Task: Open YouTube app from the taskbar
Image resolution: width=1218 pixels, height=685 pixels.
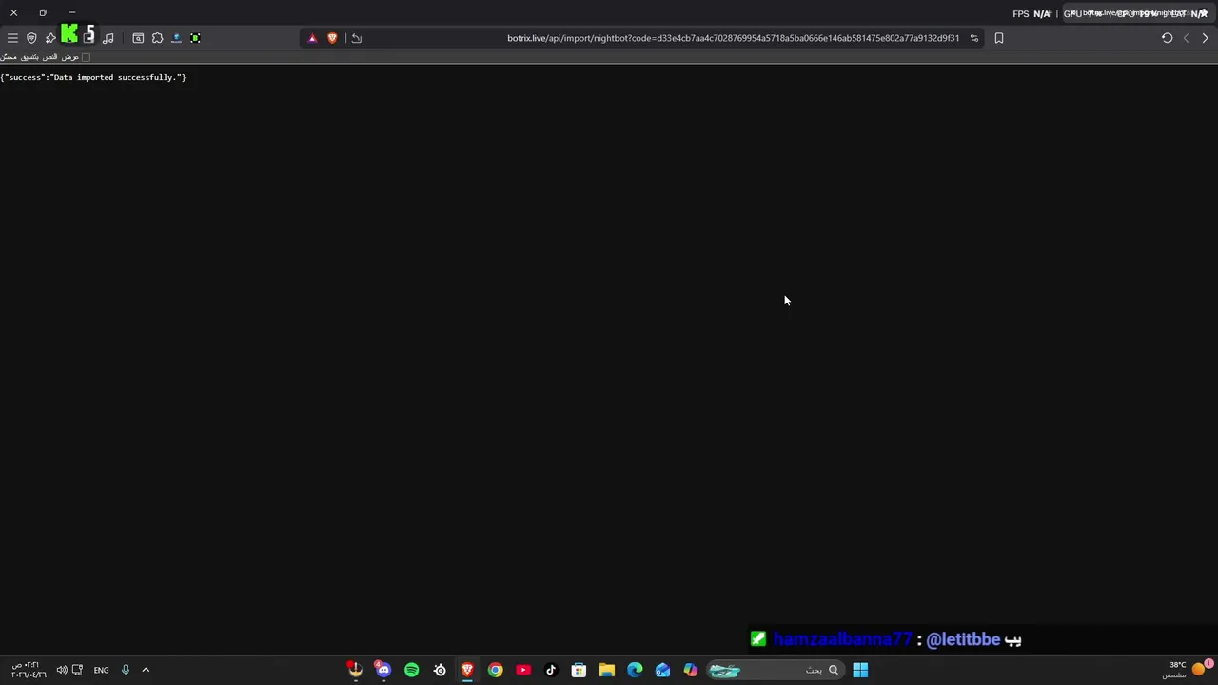Action: click(x=523, y=670)
